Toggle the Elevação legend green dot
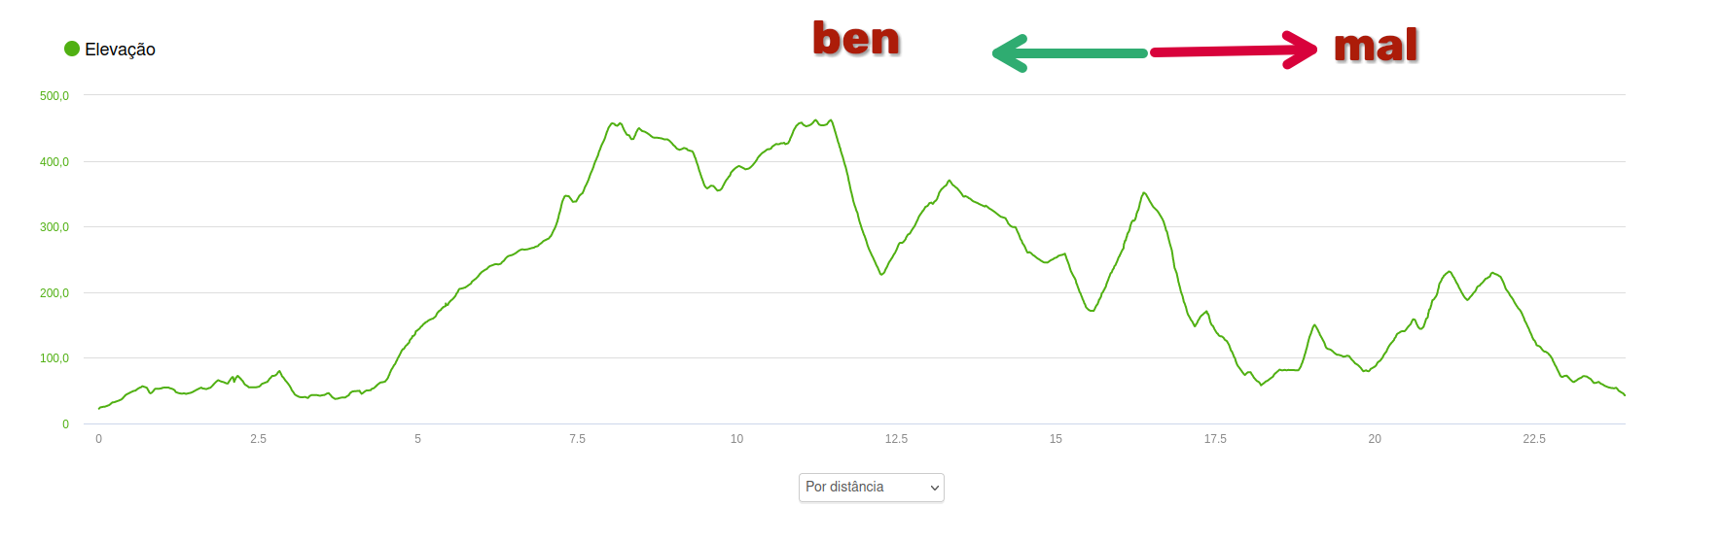Screen dimensions: 1720x541 click(72, 49)
